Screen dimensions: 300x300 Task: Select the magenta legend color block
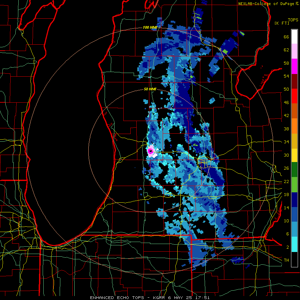(294, 66)
